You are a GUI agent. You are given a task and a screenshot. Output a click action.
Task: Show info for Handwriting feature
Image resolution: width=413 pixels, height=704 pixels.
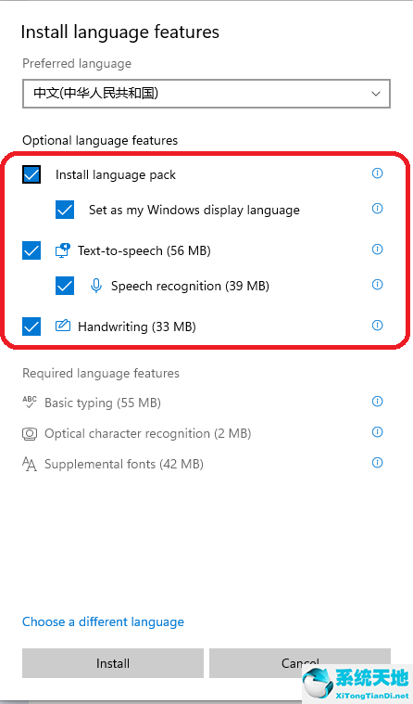[x=378, y=325]
